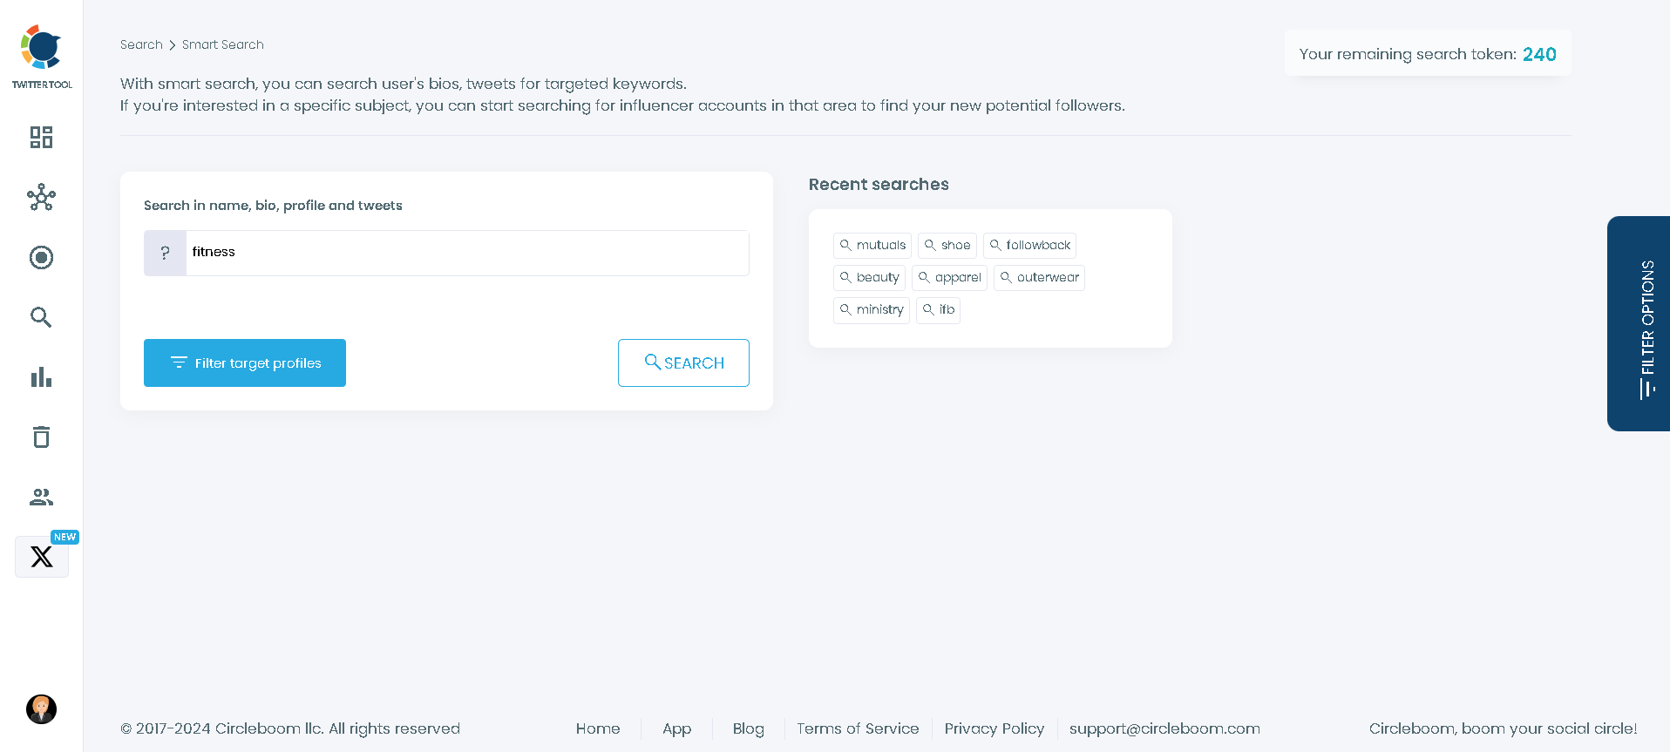The height and width of the screenshot is (752, 1670).
Task: Go to Search breadcrumb link
Action: pos(141,44)
